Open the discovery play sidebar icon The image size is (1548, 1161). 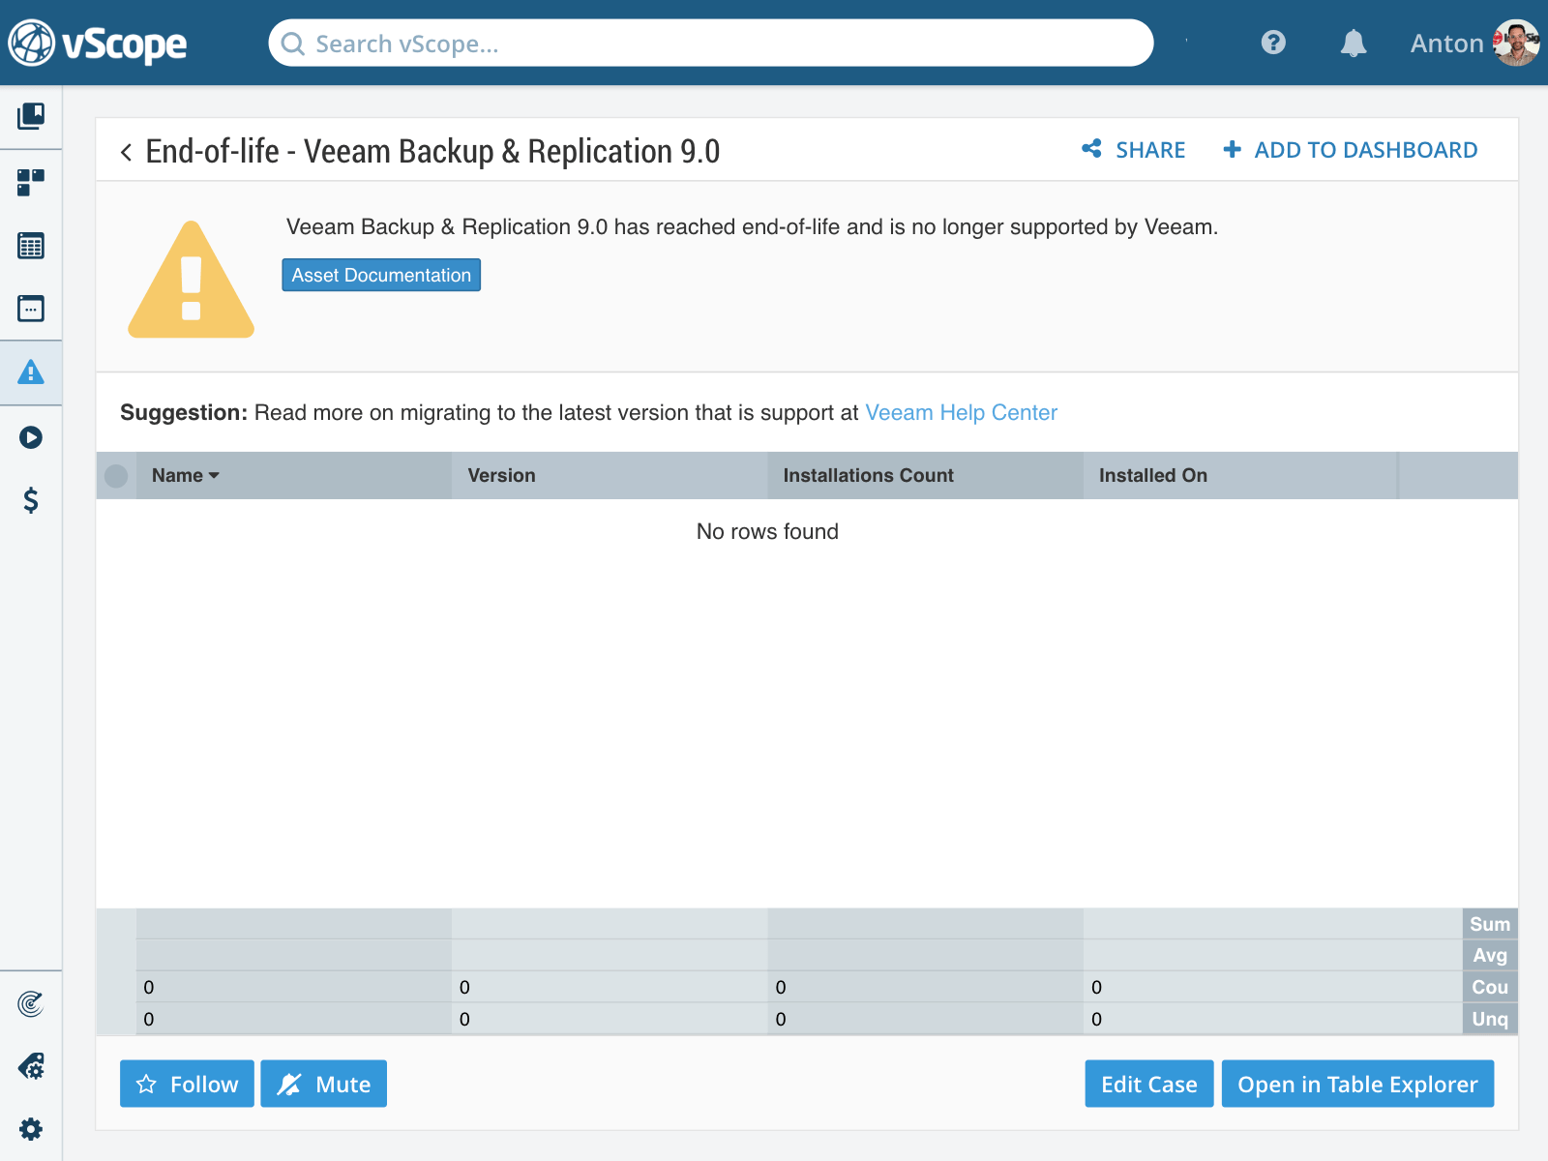(31, 437)
